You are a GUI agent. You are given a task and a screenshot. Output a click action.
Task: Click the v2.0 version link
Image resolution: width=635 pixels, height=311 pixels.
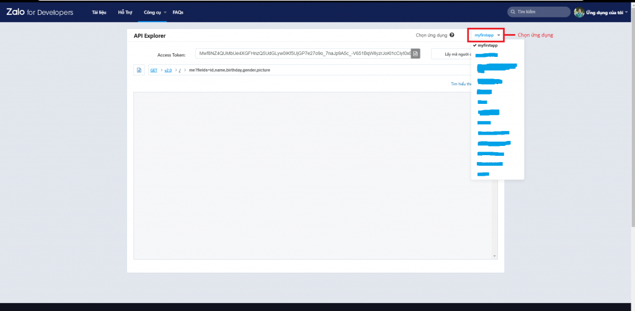click(x=168, y=70)
